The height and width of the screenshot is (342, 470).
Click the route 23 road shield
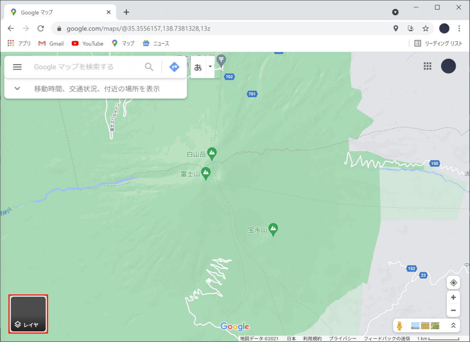423,275
